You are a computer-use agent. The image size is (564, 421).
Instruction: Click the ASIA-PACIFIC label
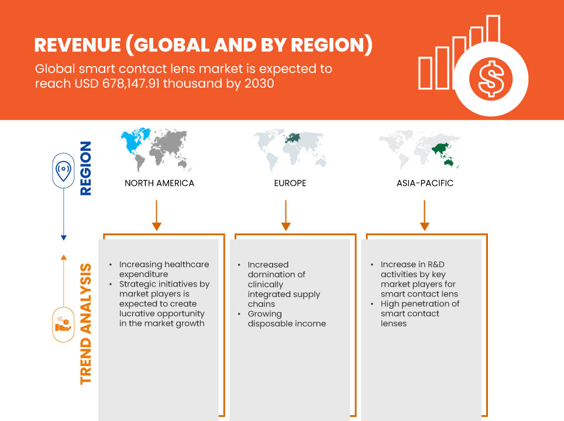[424, 183]
